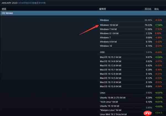Select the "Arch Linux" 64 bit row
This screenshot has width=166, height=116.
click(131, 102)
